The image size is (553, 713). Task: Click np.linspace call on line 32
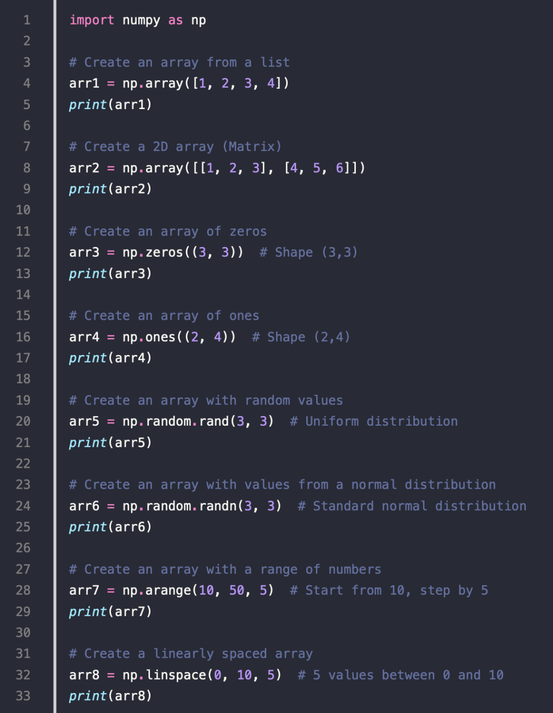[x=202, y=675]
